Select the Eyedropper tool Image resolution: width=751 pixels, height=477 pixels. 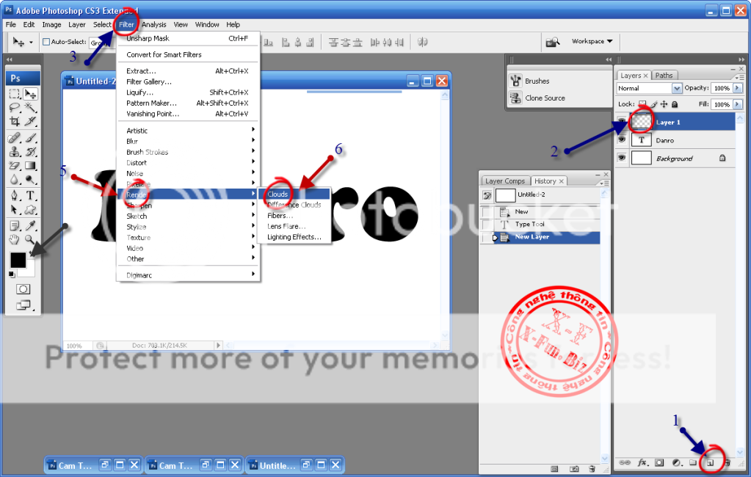click(x=31, y=225)
